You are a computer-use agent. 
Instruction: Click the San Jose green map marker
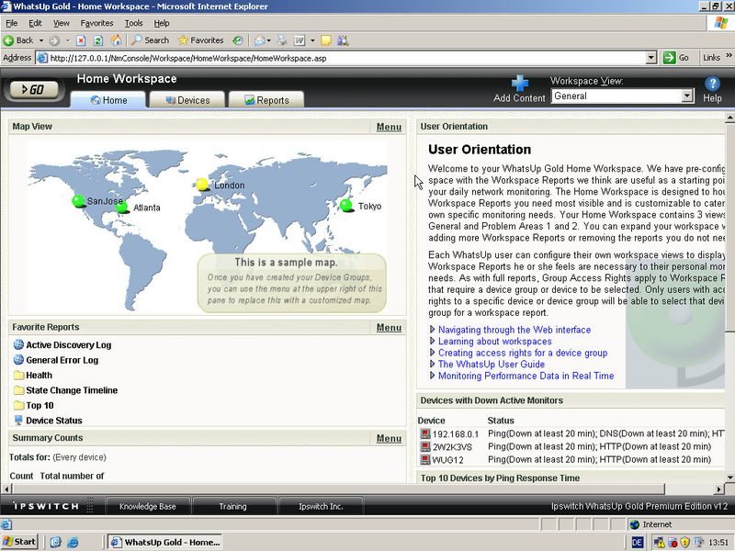78,201
